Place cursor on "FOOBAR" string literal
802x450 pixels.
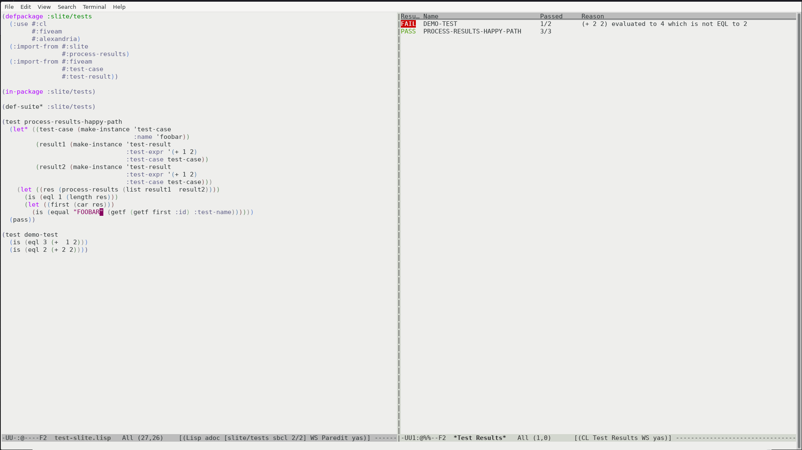pos(88,212)
